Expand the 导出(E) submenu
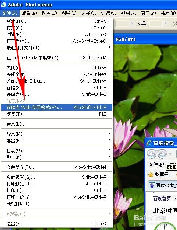This screenshot has width=177, height=230. pos(57,141)
